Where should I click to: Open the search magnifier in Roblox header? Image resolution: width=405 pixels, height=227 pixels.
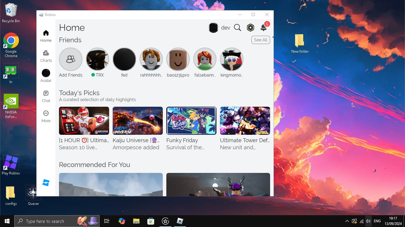pos(237,27)
